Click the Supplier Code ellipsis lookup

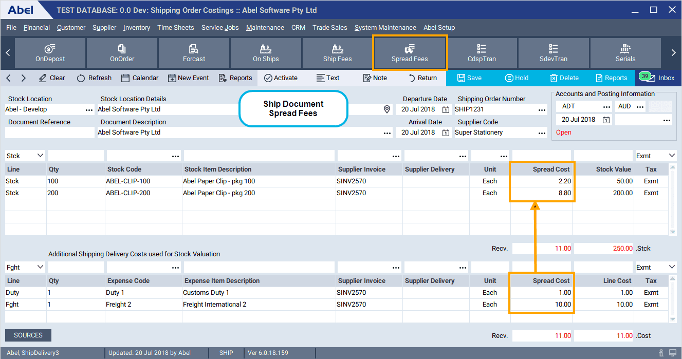point(542,132)
